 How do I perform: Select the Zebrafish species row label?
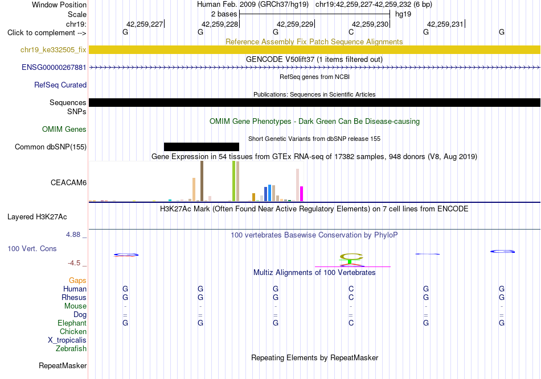71,349
